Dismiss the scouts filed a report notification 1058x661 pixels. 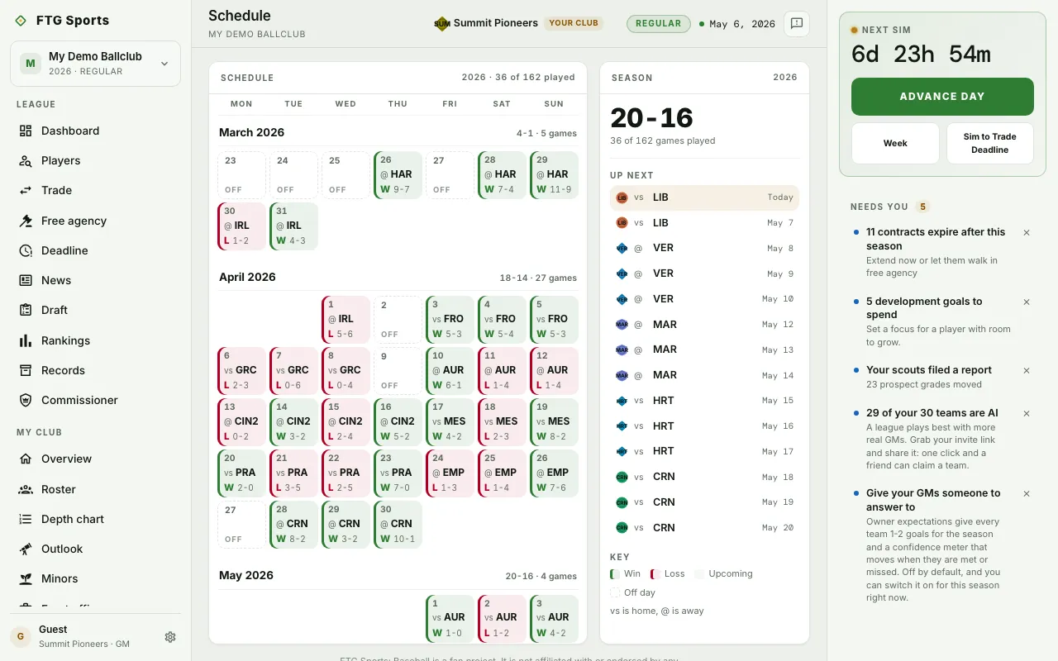tap(1027, 371)
